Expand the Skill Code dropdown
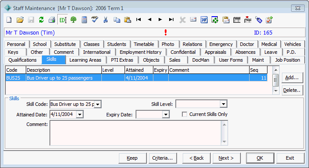Screen dimensions: 309x168 [98, 104]
